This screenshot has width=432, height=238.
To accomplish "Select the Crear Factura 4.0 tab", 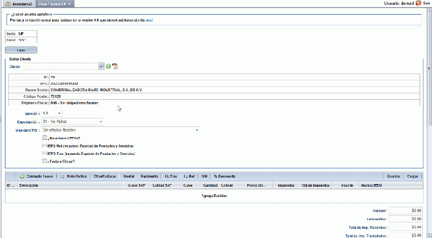I will 55,4.
